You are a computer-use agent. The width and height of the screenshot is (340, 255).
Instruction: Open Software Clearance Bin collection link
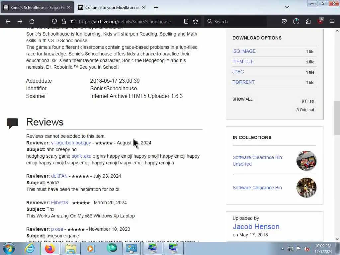pyautogui.click(x=257, y=188)
